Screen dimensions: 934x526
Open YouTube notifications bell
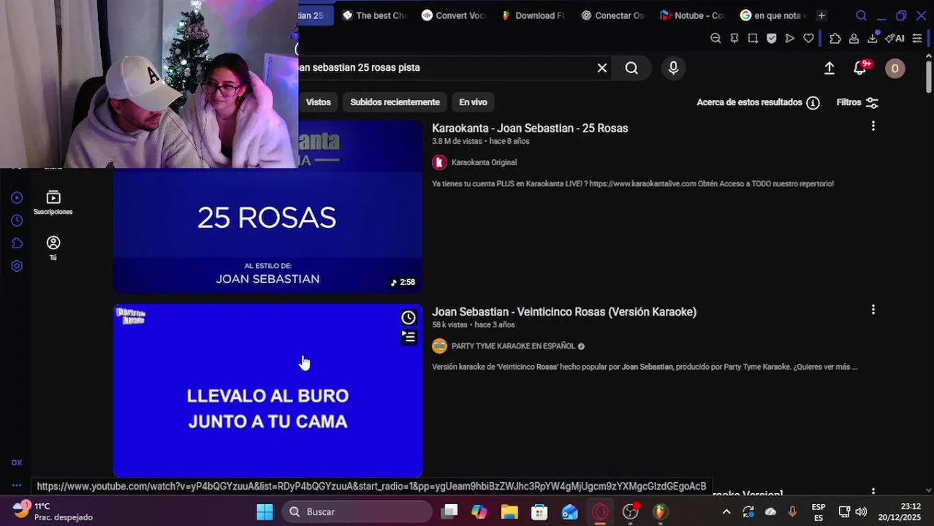(861, 68)
